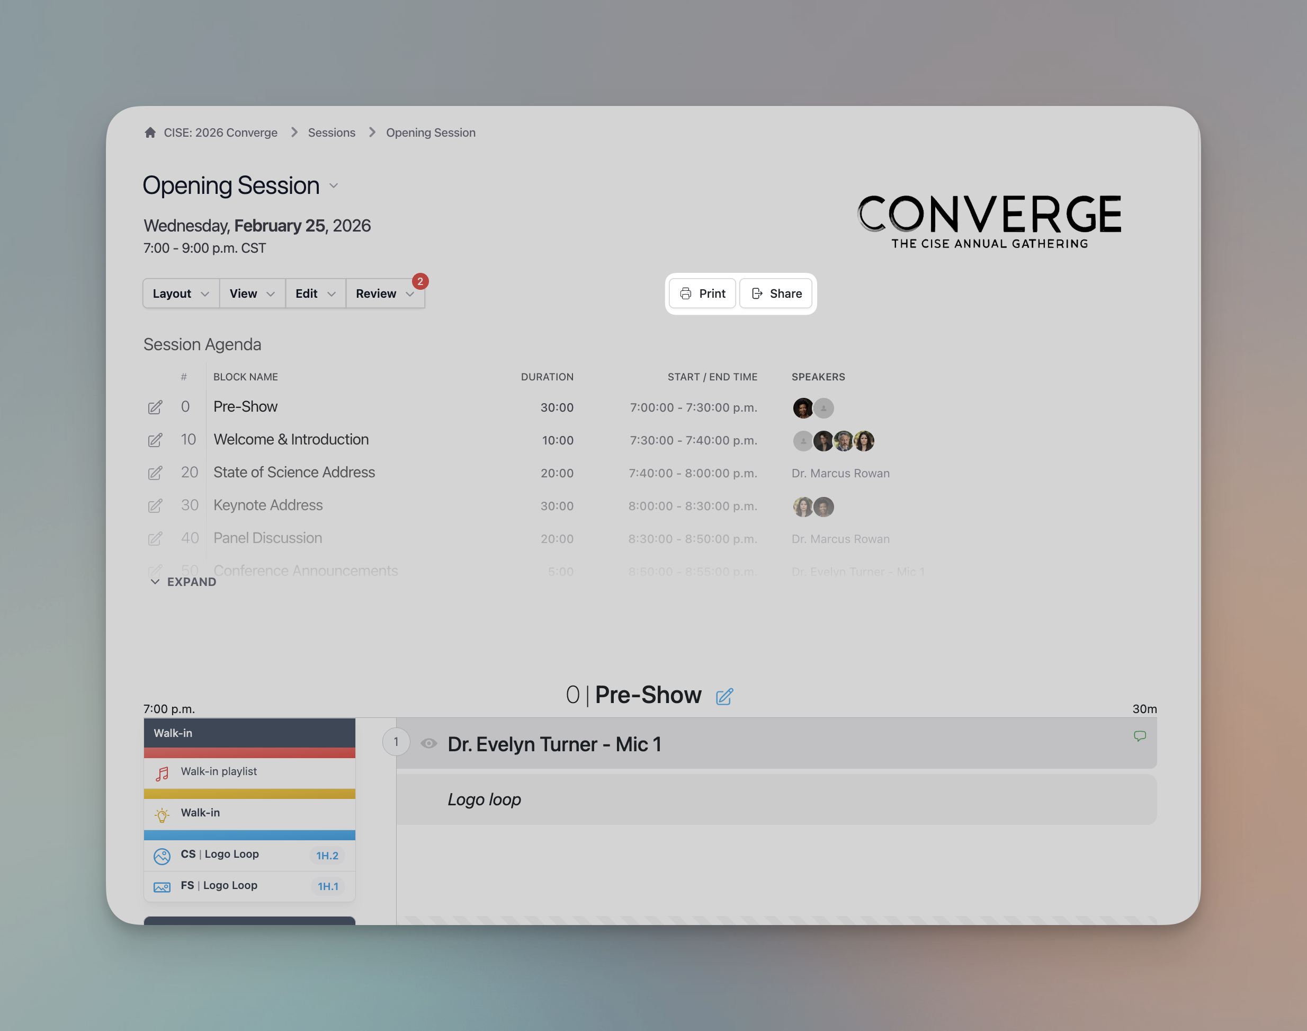Open the View dropdown menu

coord(252,294)
